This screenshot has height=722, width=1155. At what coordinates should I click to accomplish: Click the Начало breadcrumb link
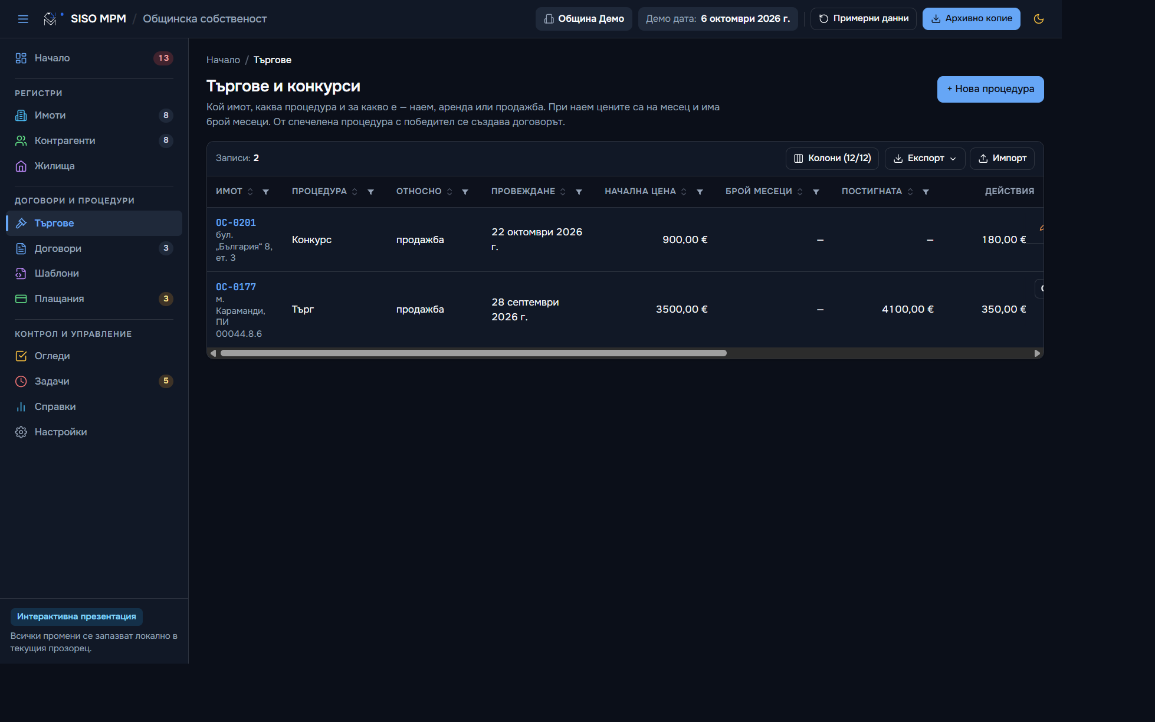[223, 60]
